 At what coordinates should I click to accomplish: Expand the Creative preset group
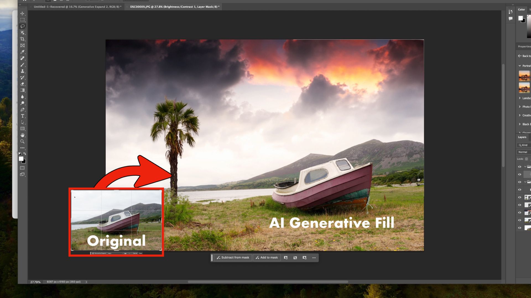click(519, 115)
